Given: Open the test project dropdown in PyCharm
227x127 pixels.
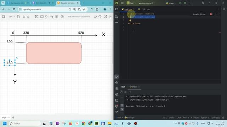Looking at the screenshot, I should (x=132, y=3).
